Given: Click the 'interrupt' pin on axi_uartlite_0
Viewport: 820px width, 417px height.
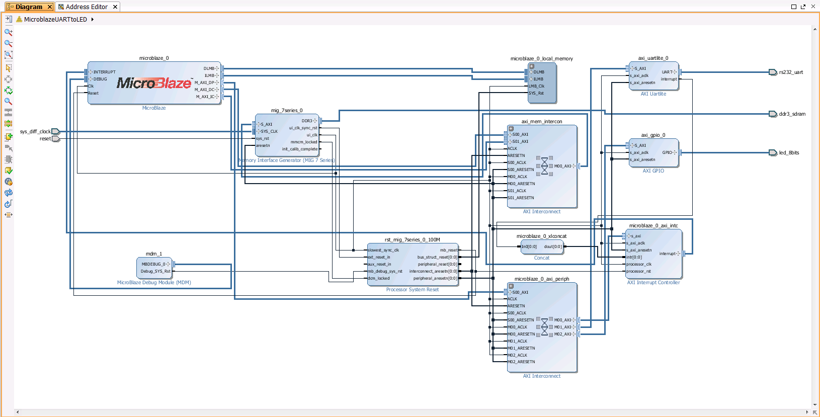Looking at the screenshot, I should click(x=669, y=79).
